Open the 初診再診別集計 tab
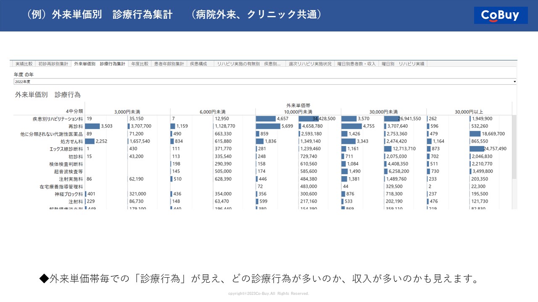The image size is (538, 302). 53,64
